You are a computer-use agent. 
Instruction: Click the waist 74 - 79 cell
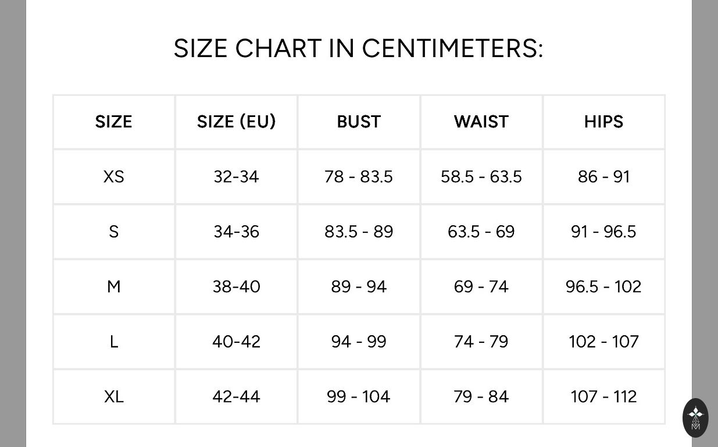click(481, 342)
